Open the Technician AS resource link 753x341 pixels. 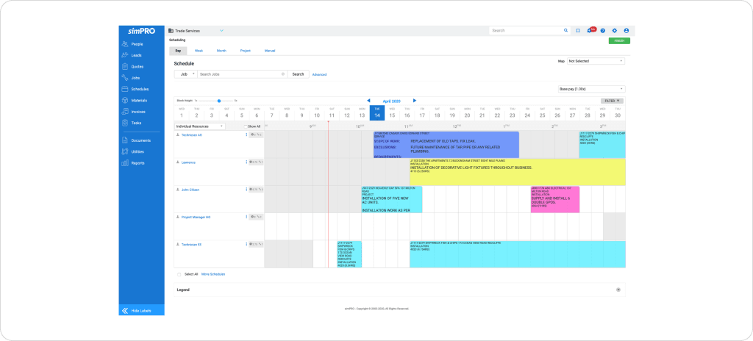192,135
